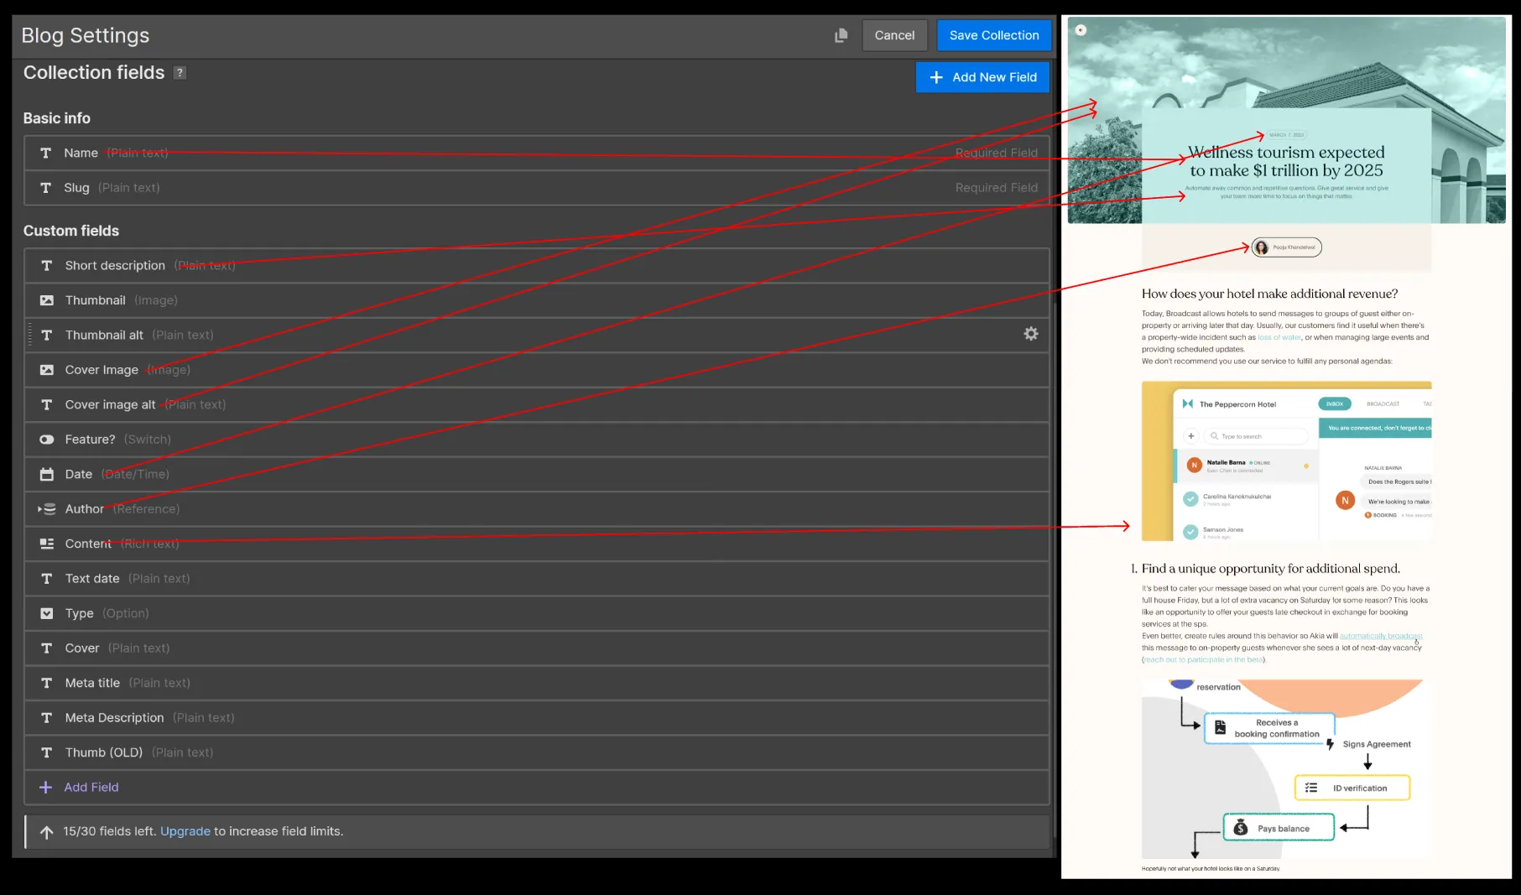Click 'reach out to participate in the beta' link

(x=1204, y=660)
